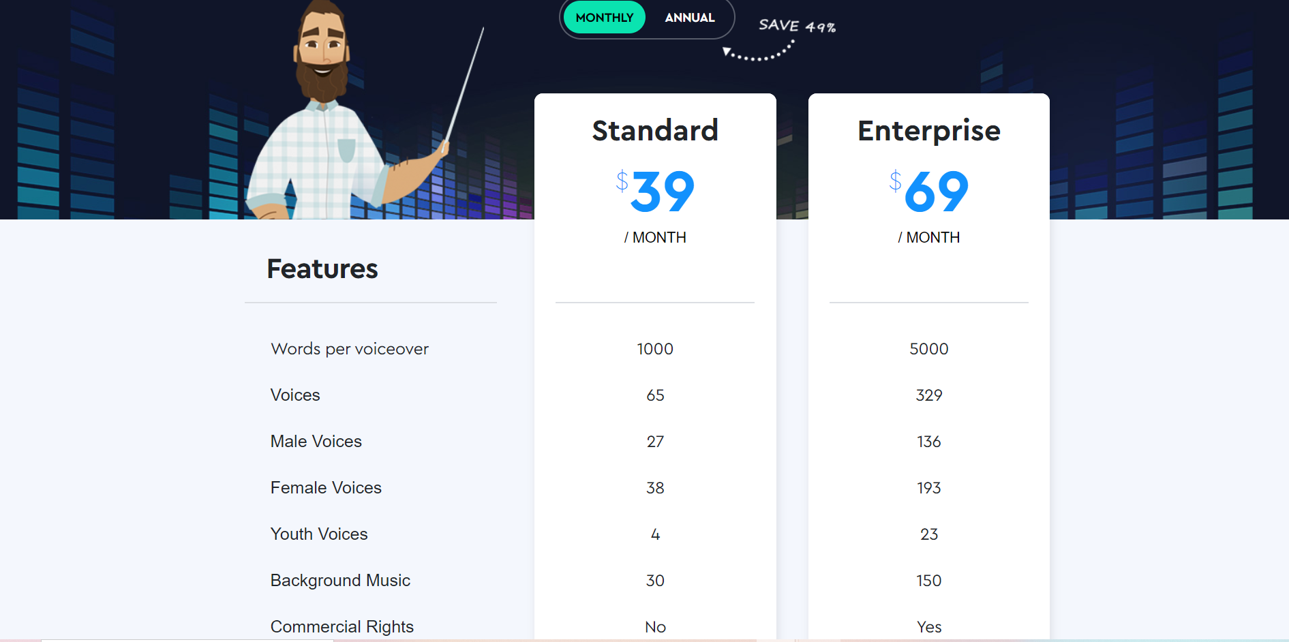Click the SAVE 49% label
Viewport: 1289px width, 642px height.
click(797, 26)
